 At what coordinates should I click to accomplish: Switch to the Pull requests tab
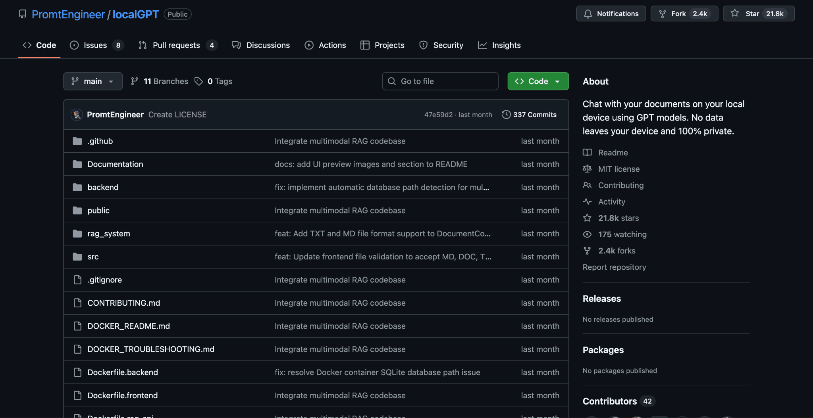tap(177, 45)
